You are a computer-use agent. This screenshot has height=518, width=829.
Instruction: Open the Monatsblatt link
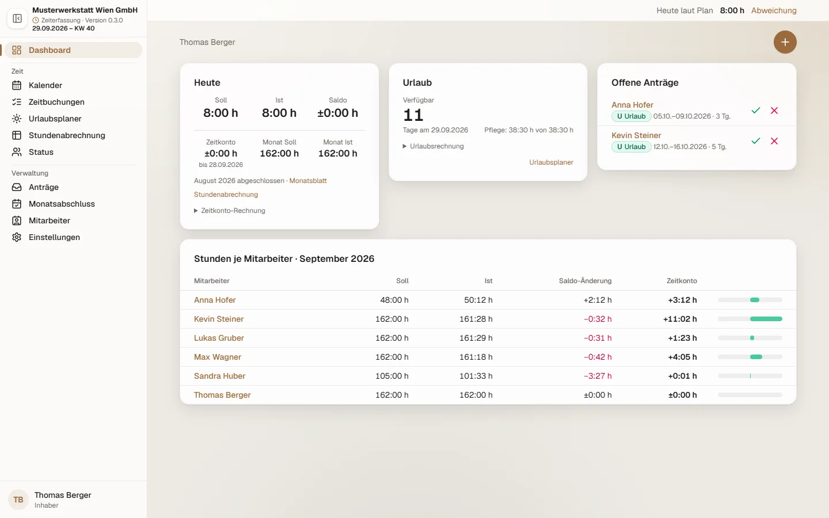(308, 181)
